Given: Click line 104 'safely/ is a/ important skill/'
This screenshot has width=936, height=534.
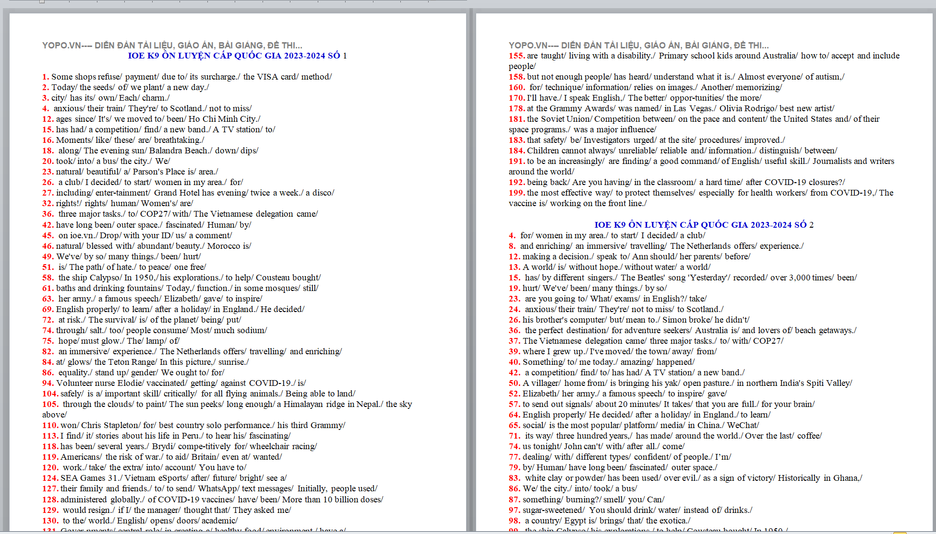Looking at the screenshot, I should point(199,394).
